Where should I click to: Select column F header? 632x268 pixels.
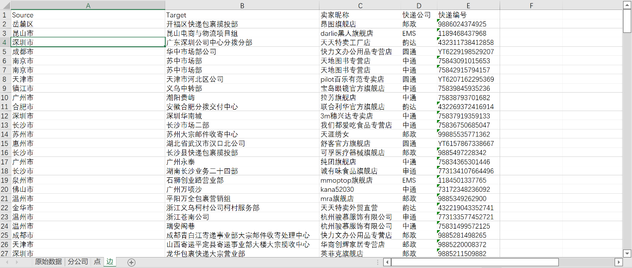pyautogui.click(x=531, y=5)
